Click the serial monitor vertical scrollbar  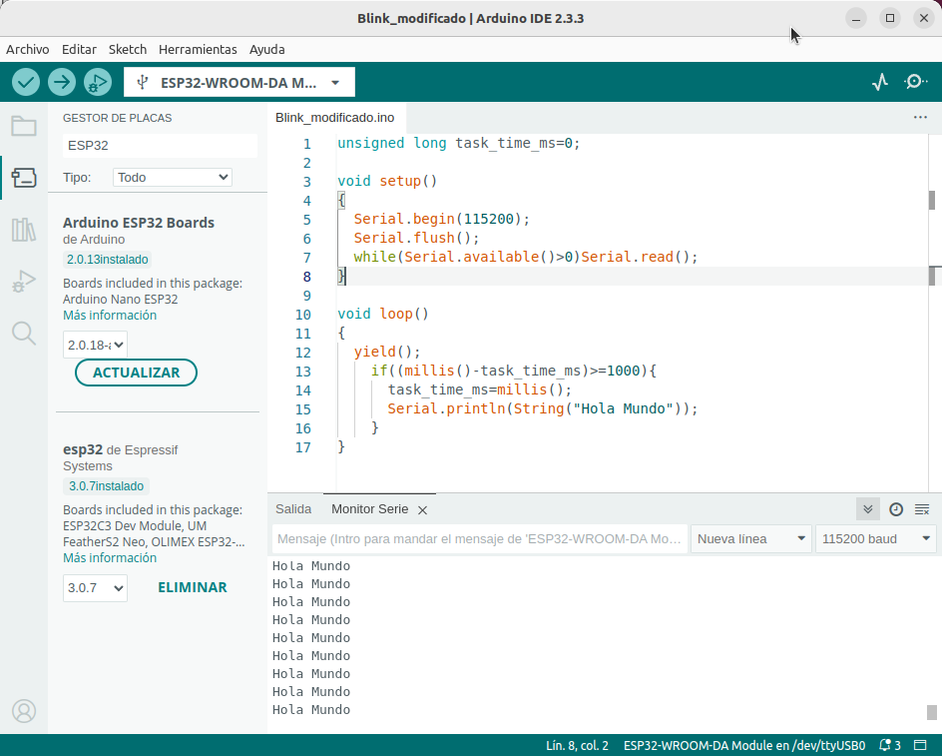click(x=932, y=711)
